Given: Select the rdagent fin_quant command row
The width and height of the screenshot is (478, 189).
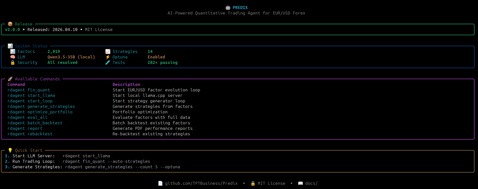Looking at the screenshot, I should (29, 90).
